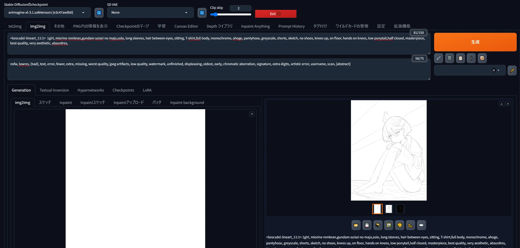Click the Clip skip number field
Screen dimensions: 520x248
point(240,8)
